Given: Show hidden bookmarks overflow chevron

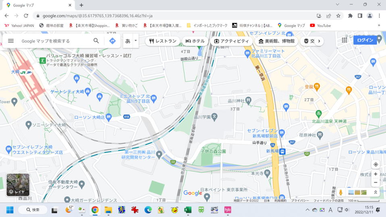Looking at the screenshot, I should point(379,25).
